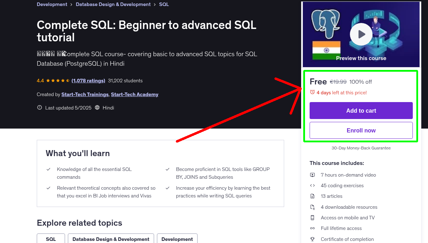Click This course includes heading
428x243 pixels.
point(337,163)
